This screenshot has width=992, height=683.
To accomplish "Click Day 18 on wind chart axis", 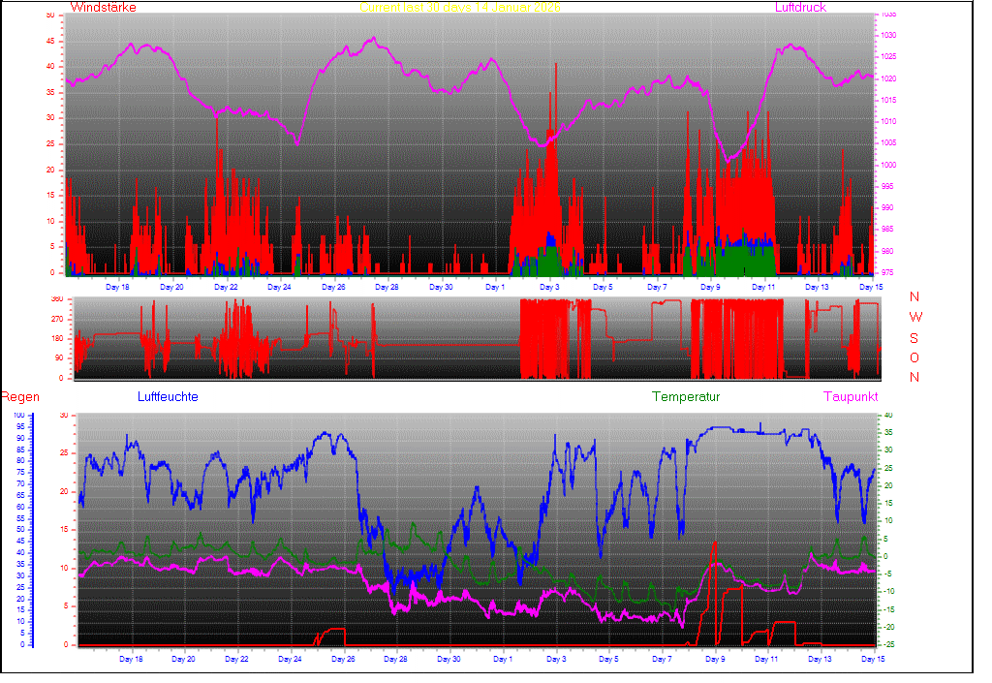I will coord(118,288).
